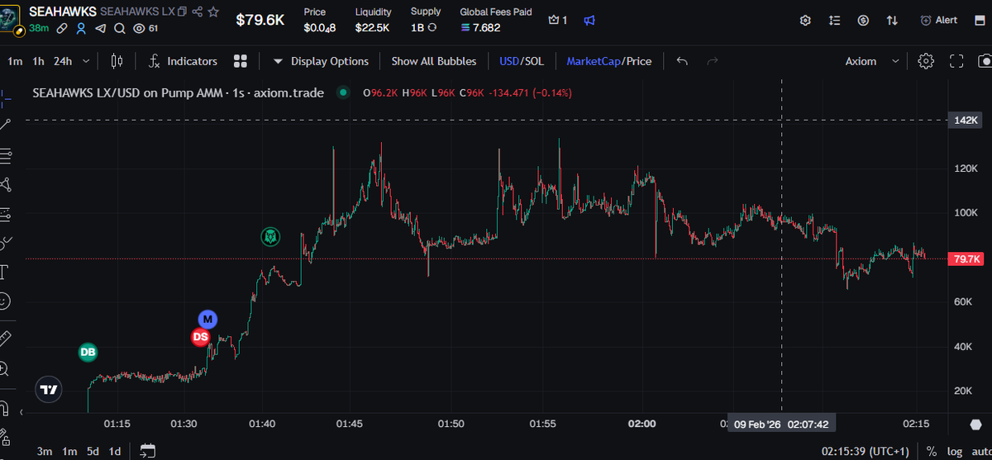Click the TradingView logo on chart
This screenshot has width=992, height=460.
tap(49, 390)
